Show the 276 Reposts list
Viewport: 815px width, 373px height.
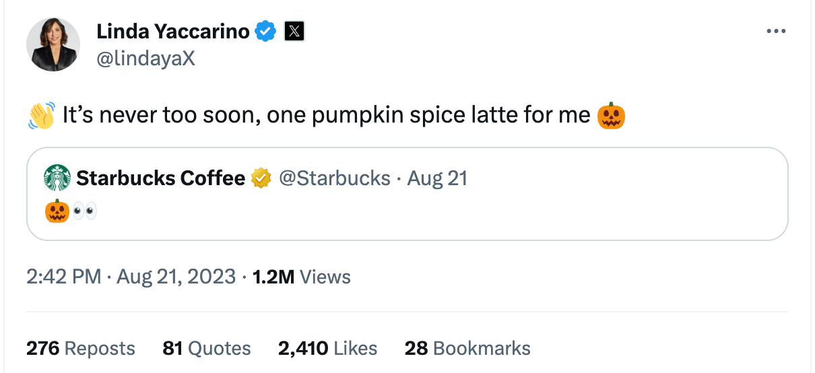[x=80, y=348]
